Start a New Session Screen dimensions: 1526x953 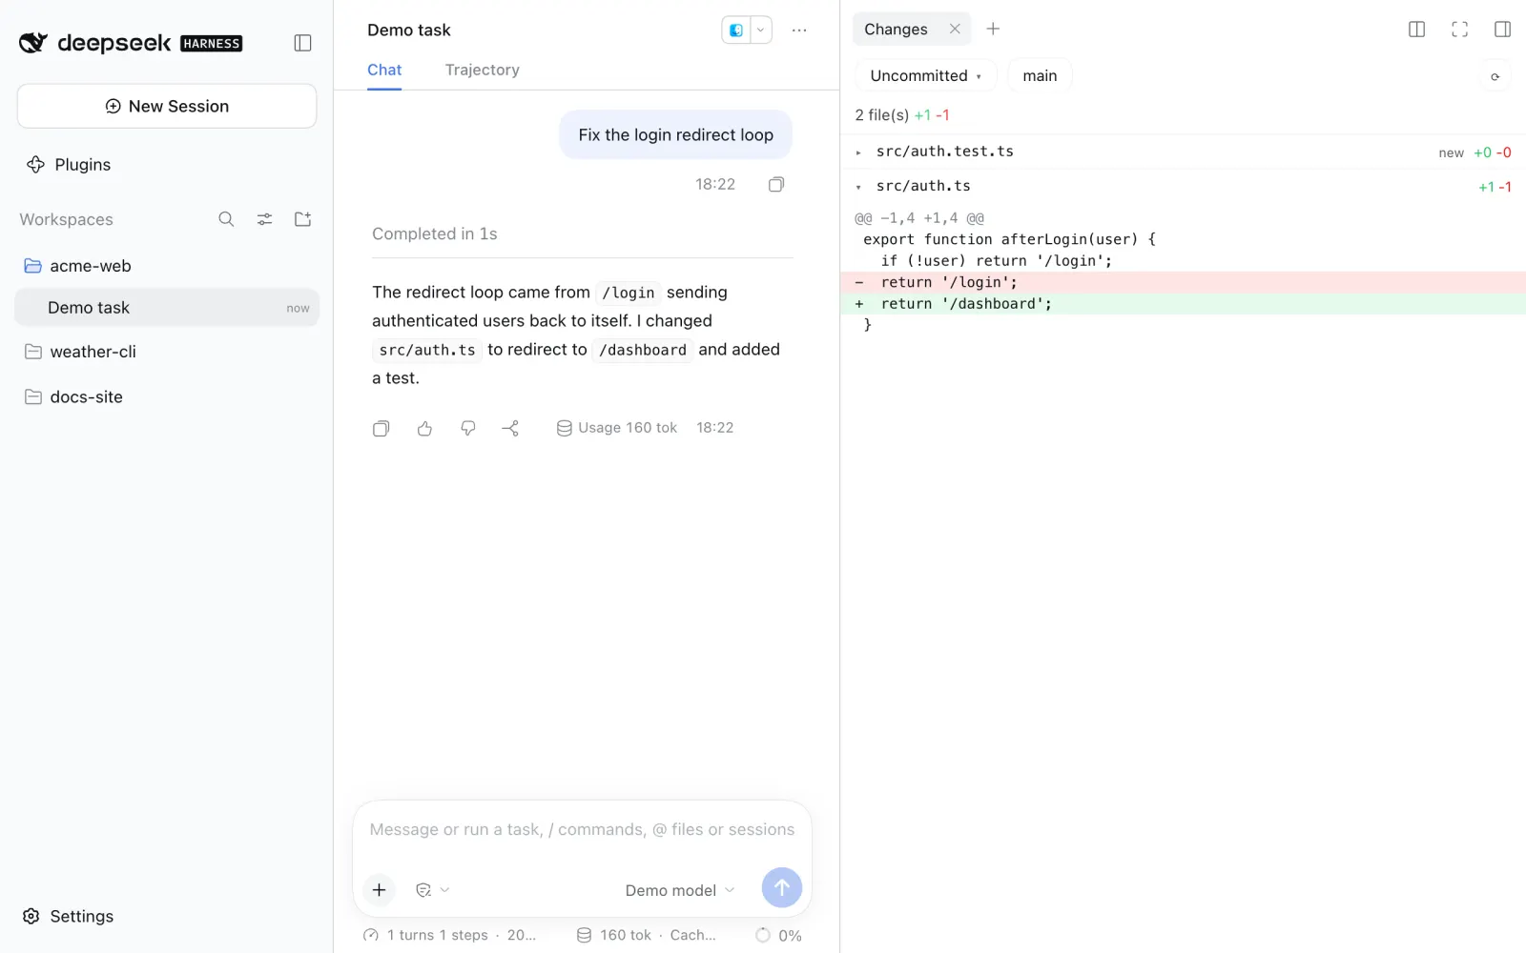coord(167,106)
